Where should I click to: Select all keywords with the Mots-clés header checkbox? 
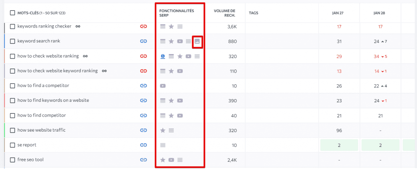pyautogui.click(x=13, y=13)
